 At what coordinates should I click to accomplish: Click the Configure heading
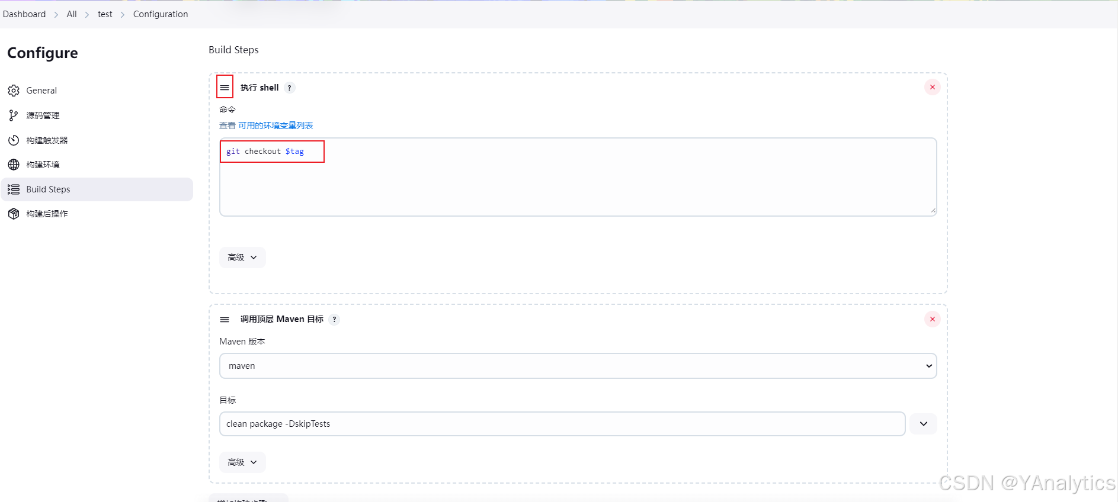pyautogui.click(x=43, y=53)
